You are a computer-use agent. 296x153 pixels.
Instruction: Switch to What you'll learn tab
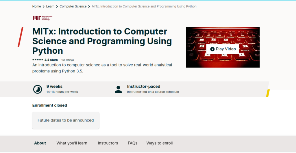pyautogui.click(x=72, y=143)
